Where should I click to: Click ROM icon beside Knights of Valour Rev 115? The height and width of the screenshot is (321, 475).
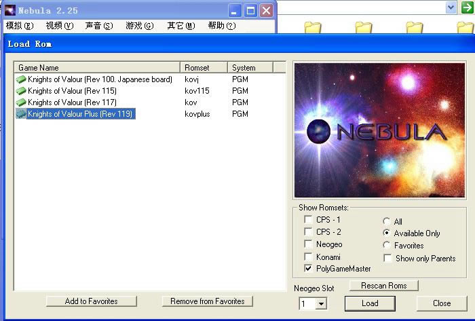pyautogui.click(x=21, y=91)
